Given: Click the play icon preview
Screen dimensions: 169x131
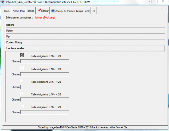Looking at the screenshot, I should (x=22, y=81).
